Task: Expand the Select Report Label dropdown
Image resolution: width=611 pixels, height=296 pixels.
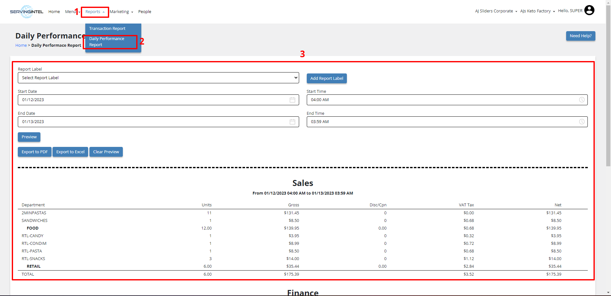Action: (x=158, y=78)
